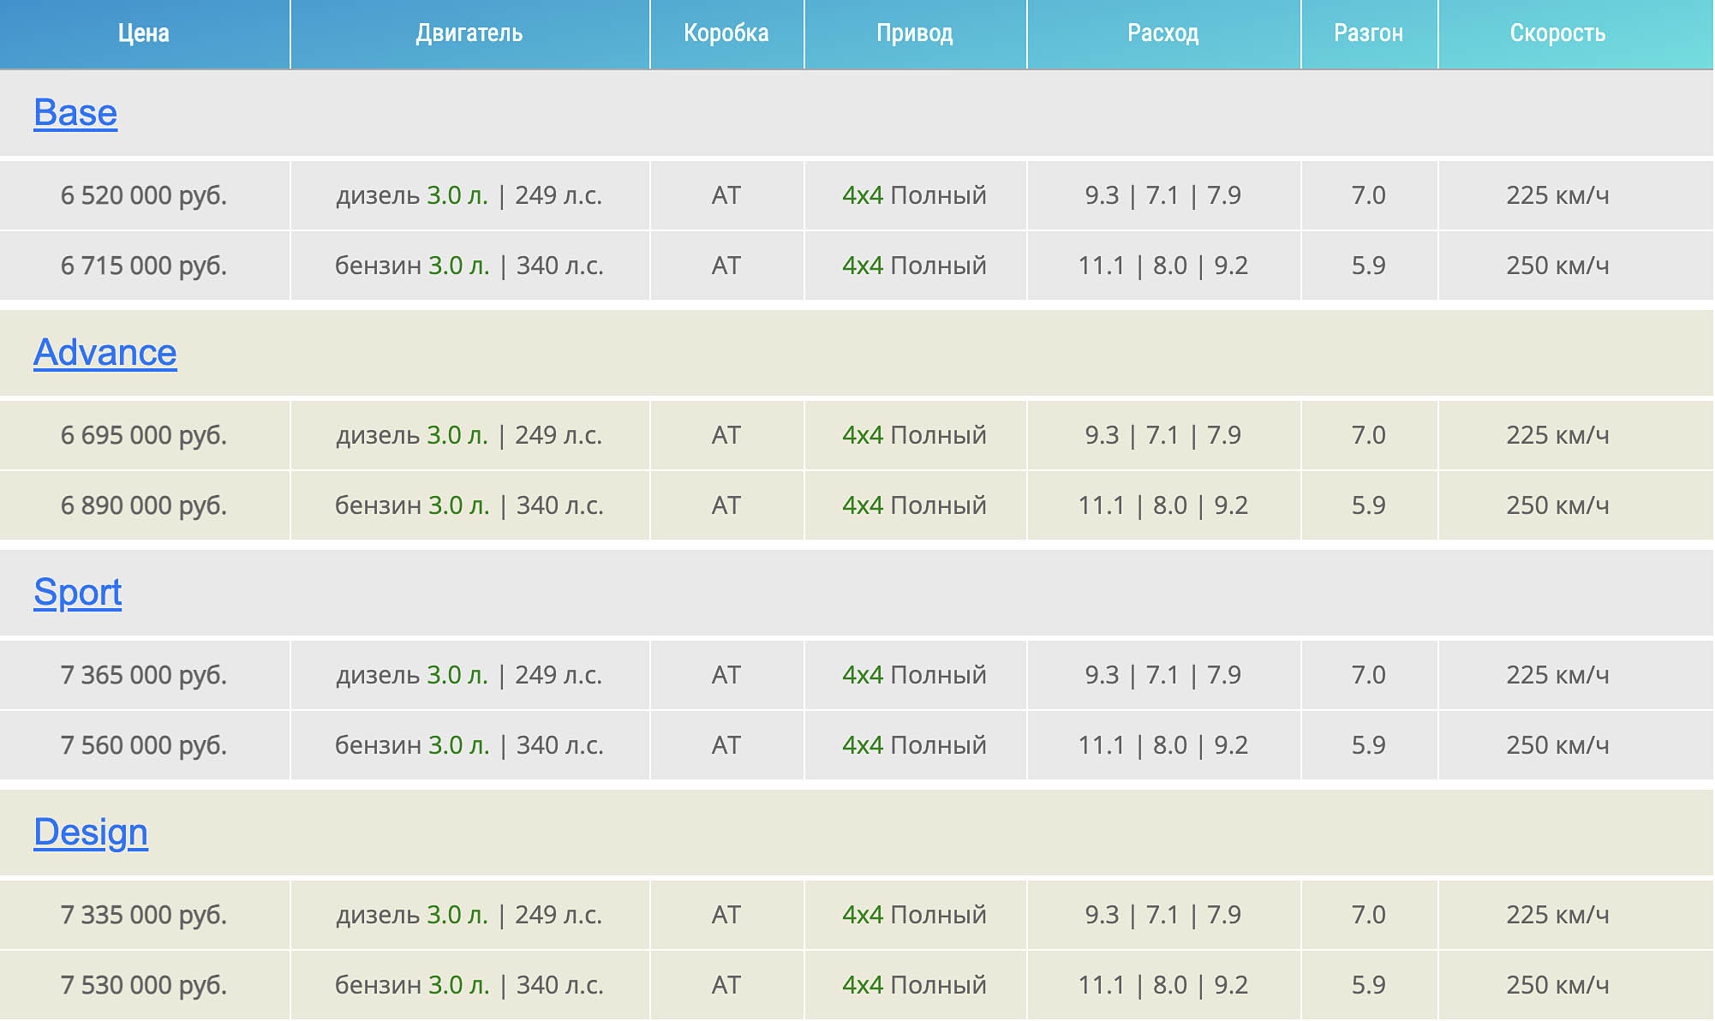Click the 6 890 000 руб. price
The width and height of the screenshot is (1715, 1021).
(x=144, y=505)
